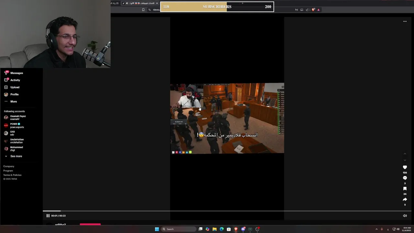414x233 pixels.
Task: Open OBS Studio from taskbar
Action: click(257, 229)
